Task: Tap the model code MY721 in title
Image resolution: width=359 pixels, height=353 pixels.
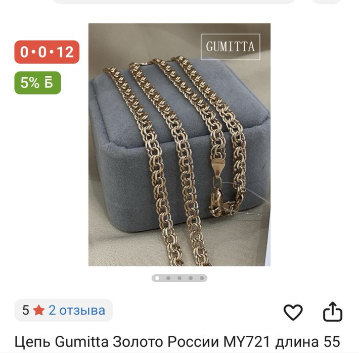Action: point(247,342)
